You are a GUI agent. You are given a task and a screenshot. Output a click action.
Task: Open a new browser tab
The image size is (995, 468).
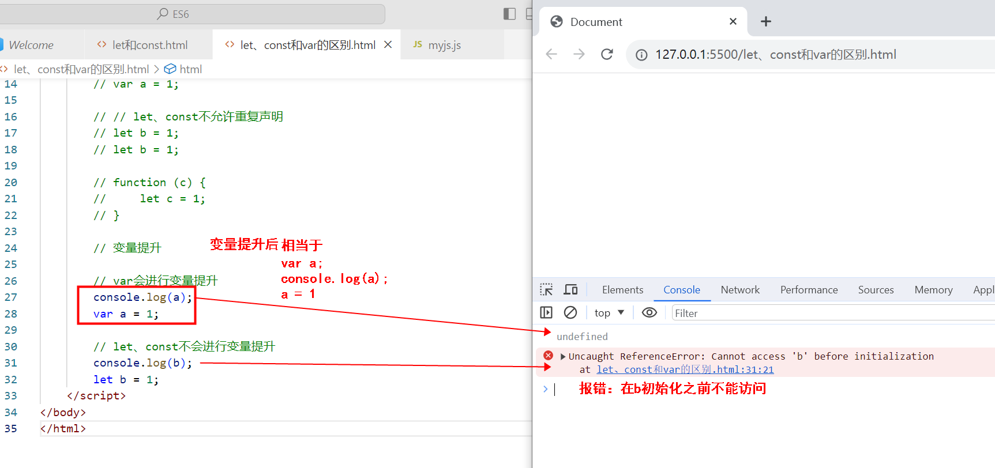(766, 21)
